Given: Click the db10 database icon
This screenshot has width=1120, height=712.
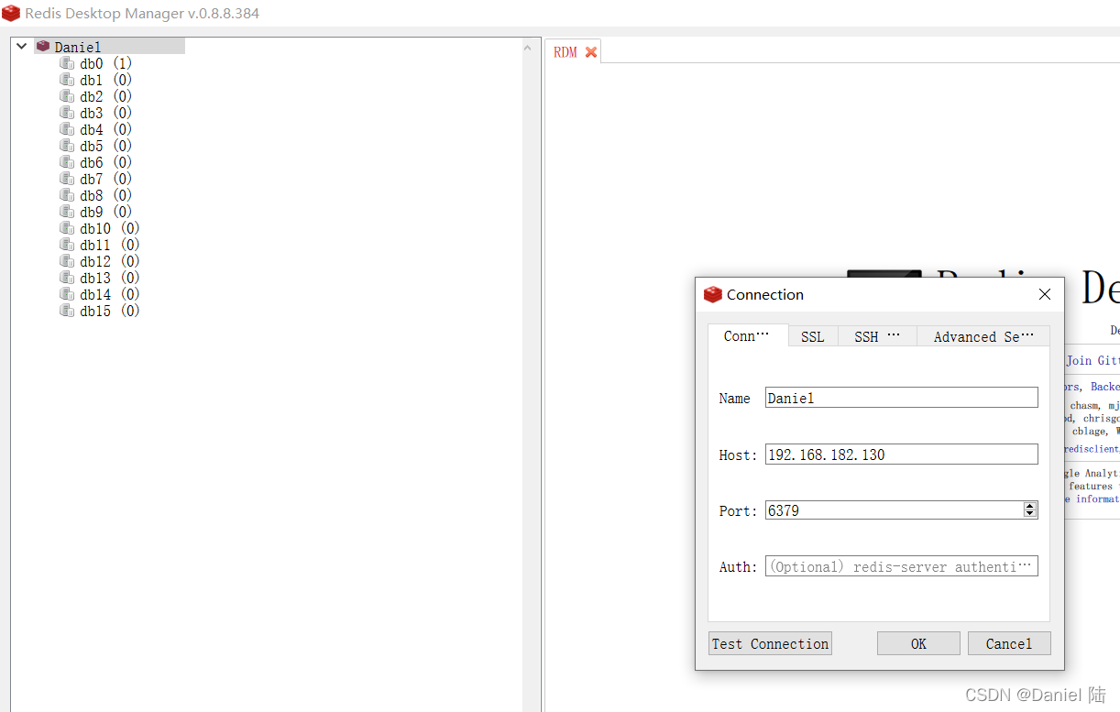Looking at the screenshot, I should pos(67,228).
